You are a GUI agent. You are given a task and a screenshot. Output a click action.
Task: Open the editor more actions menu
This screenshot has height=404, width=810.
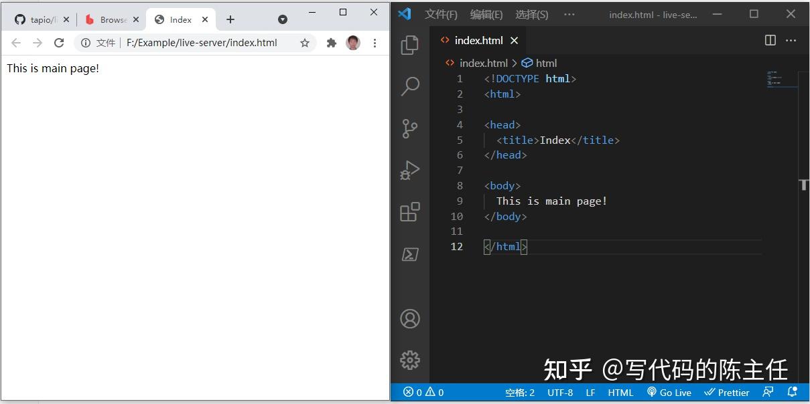click(791, 40)
